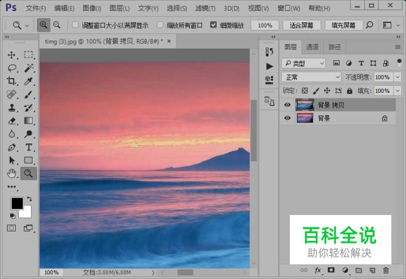Create a new layer group folder

click(358, 270)
